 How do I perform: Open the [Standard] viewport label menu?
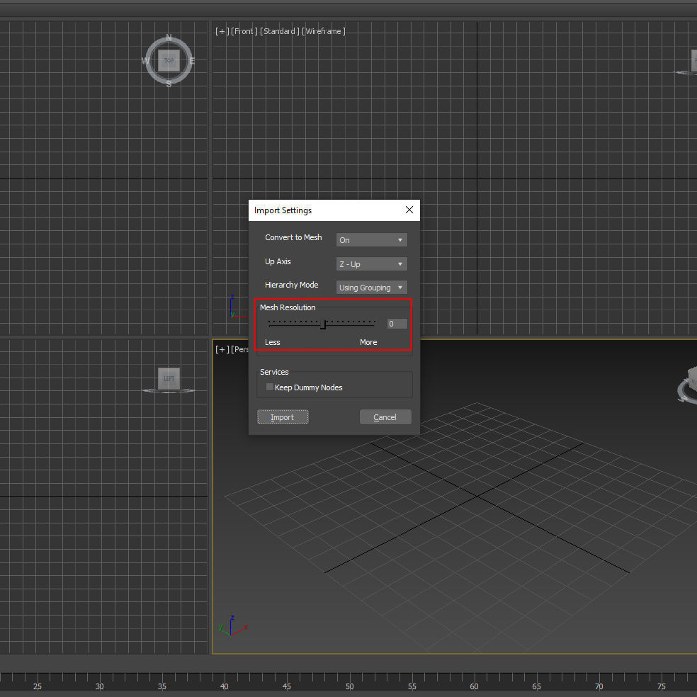(280, 31)
